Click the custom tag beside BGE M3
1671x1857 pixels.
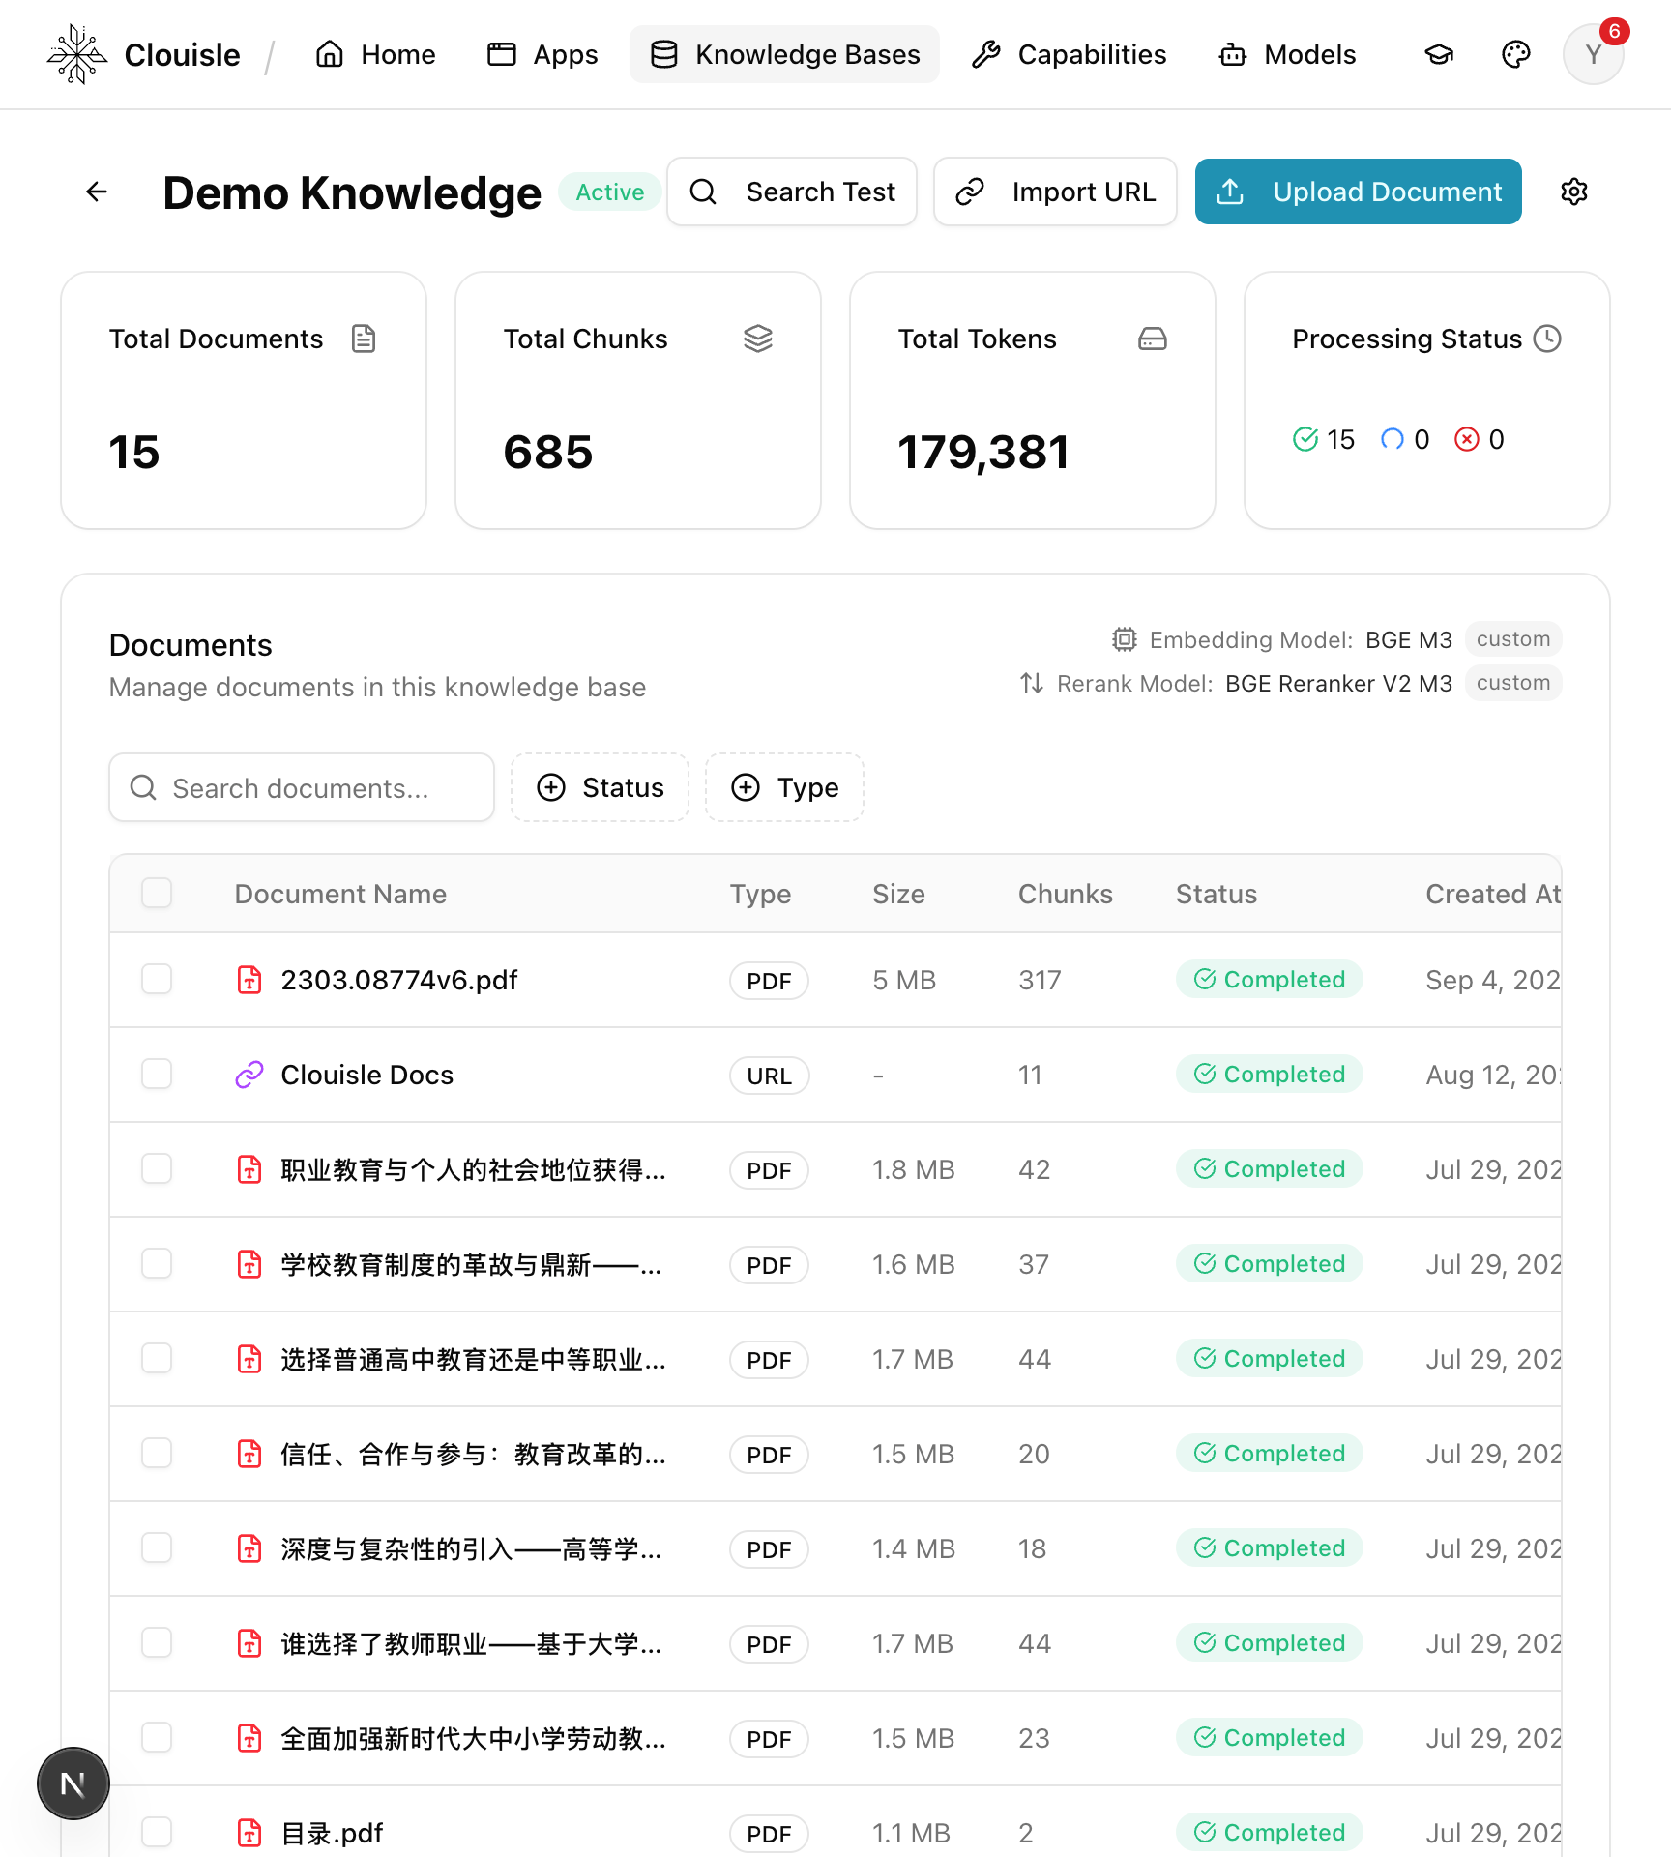pos(1513,639)
